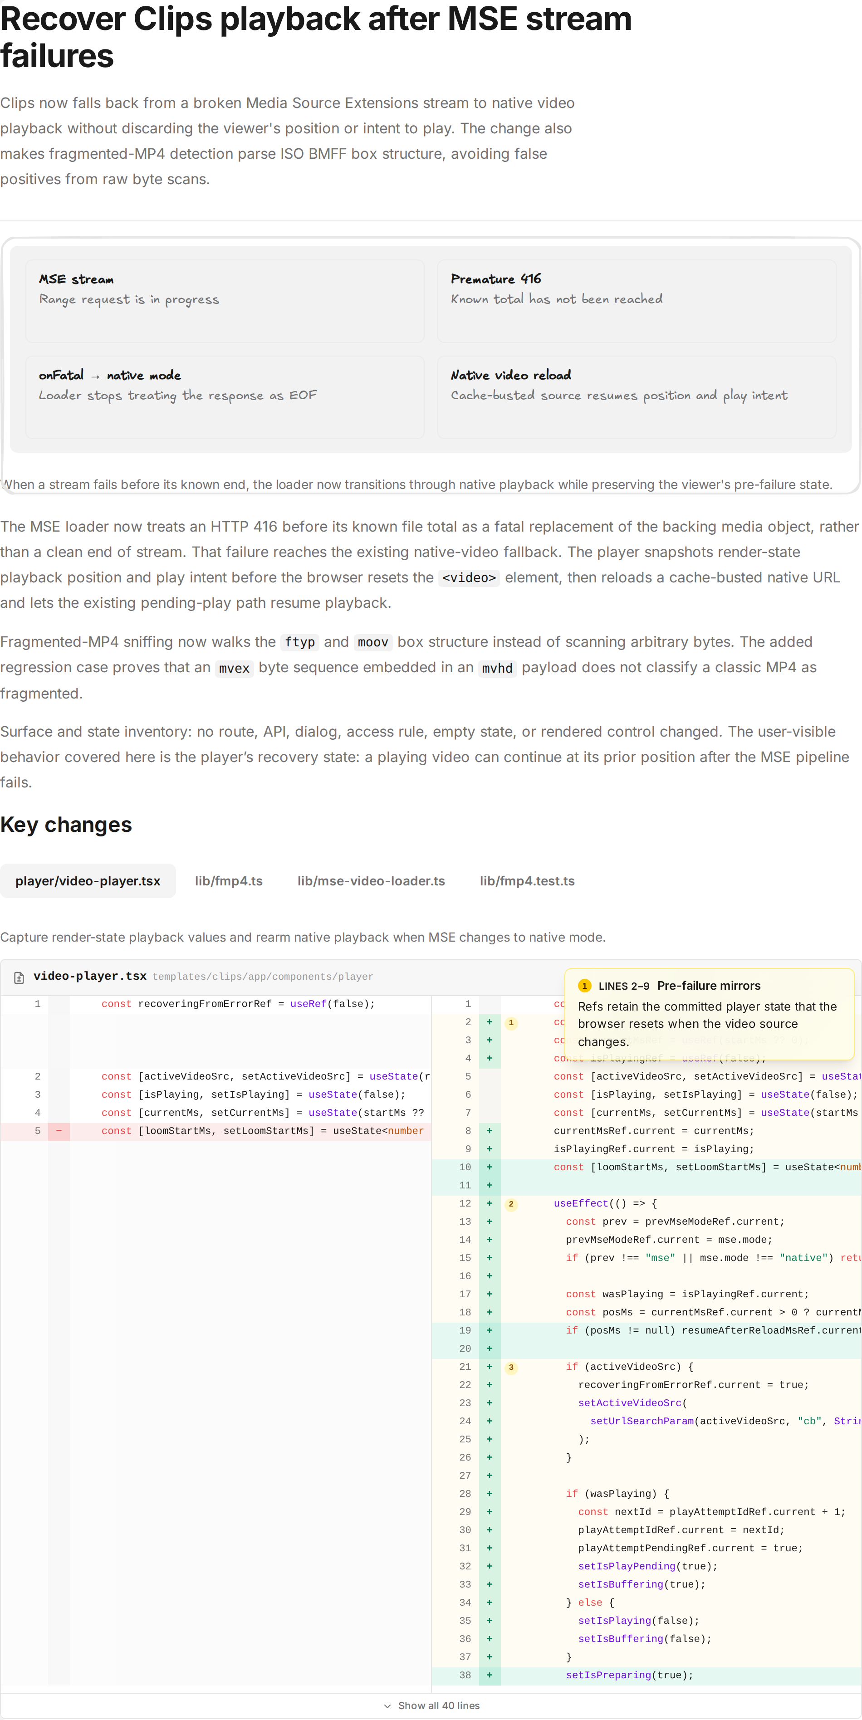This screenshot has height=1720, width=862.
Task: Click the MSE stream diagram card
Action: [225, 301]
